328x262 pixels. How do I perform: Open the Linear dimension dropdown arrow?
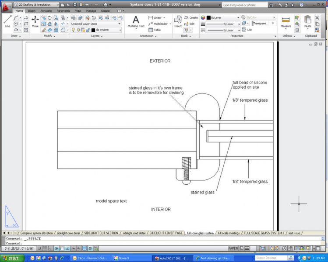click(x=164, y=18)
